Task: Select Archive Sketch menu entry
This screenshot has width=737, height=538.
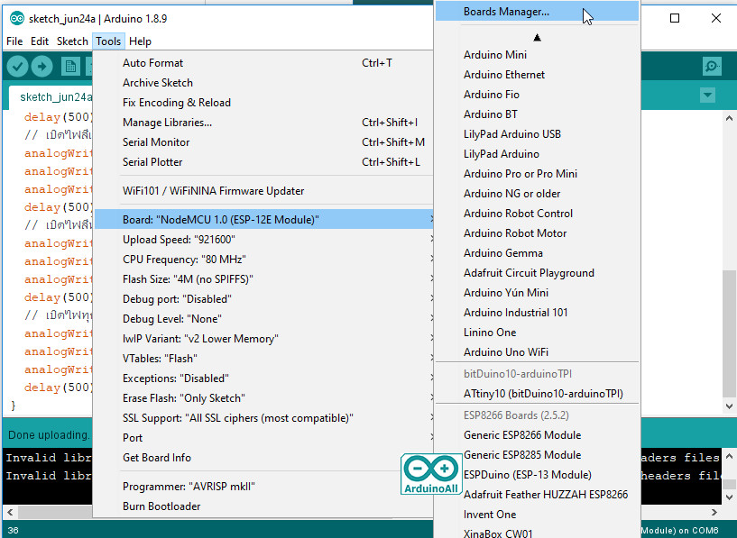Action: 263,83
